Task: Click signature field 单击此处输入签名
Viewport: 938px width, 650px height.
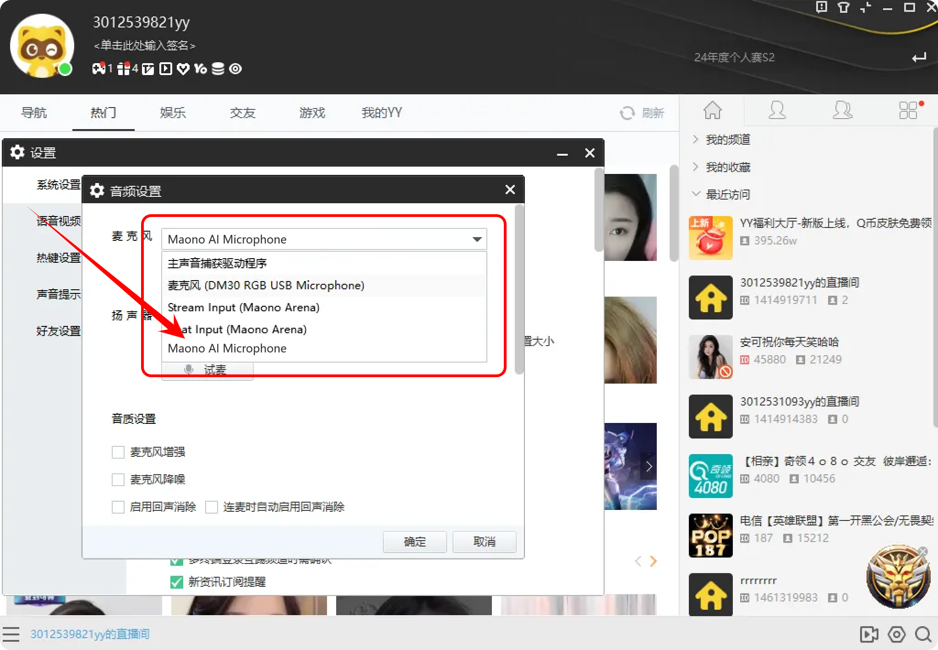Action: click(x=144, y=45)
